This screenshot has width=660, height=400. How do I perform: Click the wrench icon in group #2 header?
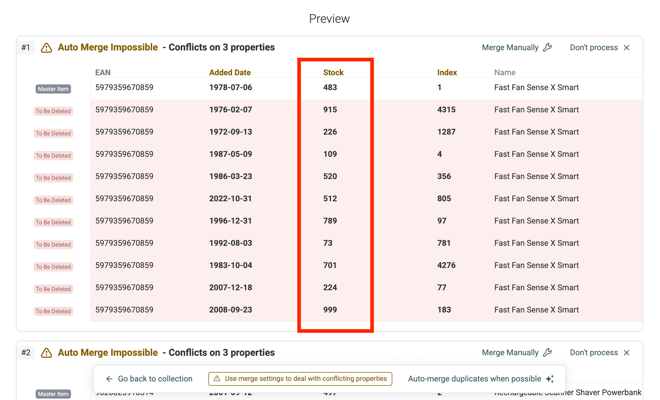[x=547, y=352]
